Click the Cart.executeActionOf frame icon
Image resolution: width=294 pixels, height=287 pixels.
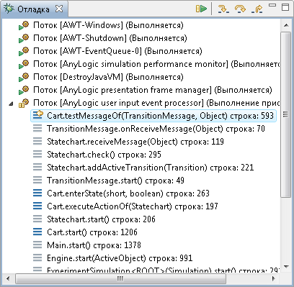pos(37,206)
